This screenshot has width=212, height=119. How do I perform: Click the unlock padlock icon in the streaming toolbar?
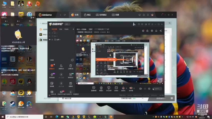(x=147, y=31)
